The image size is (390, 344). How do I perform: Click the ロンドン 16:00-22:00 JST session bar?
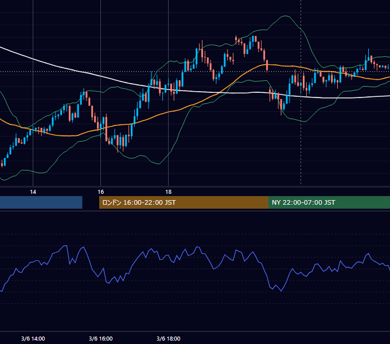tap(184, 202)
